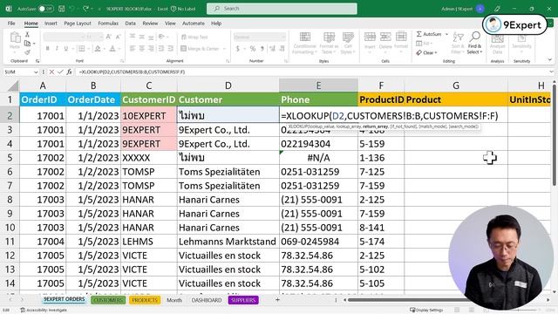Confirm formula with the checkmark icon
The image size is (558, 314).
pyautogui.click(x=60, y=72)
